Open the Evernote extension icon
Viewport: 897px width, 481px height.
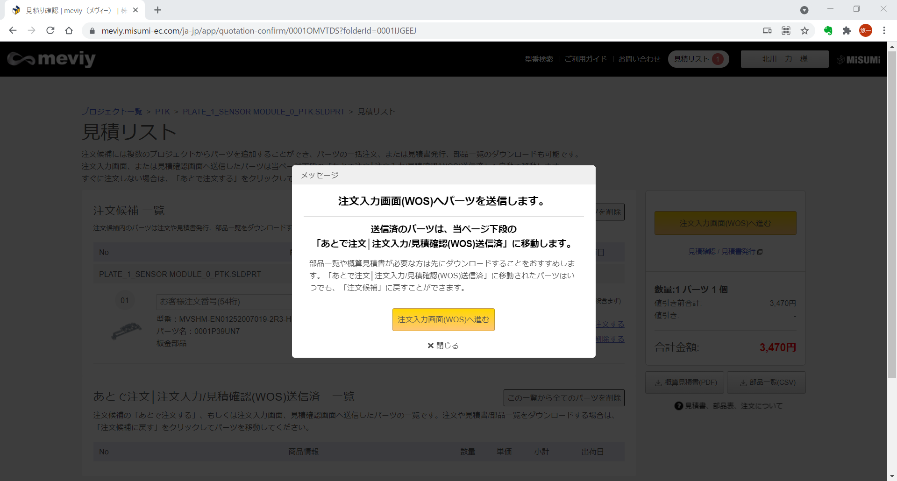point(828,31)
